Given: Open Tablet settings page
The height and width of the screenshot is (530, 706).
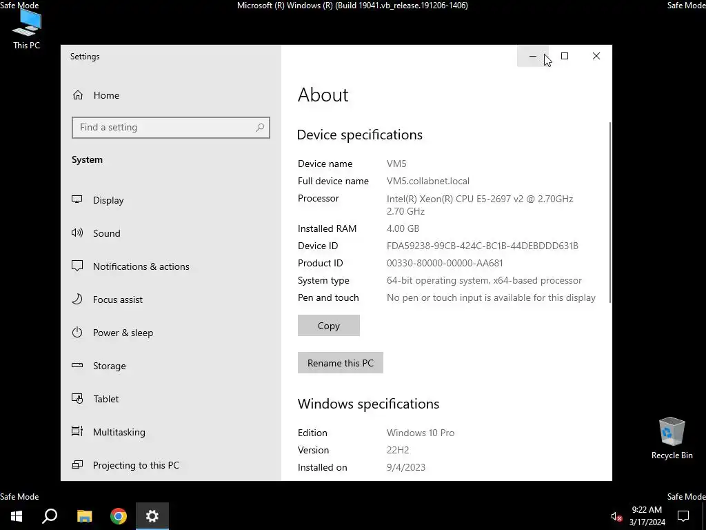Looking at the screenshot, I should click(x=171, y=399).
